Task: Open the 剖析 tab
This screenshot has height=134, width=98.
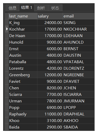Action: [x=41, y=8]
